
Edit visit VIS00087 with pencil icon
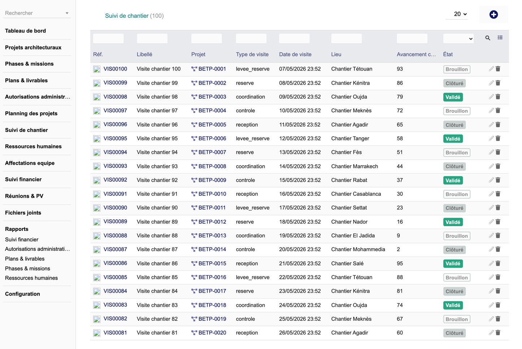(491, 249)
